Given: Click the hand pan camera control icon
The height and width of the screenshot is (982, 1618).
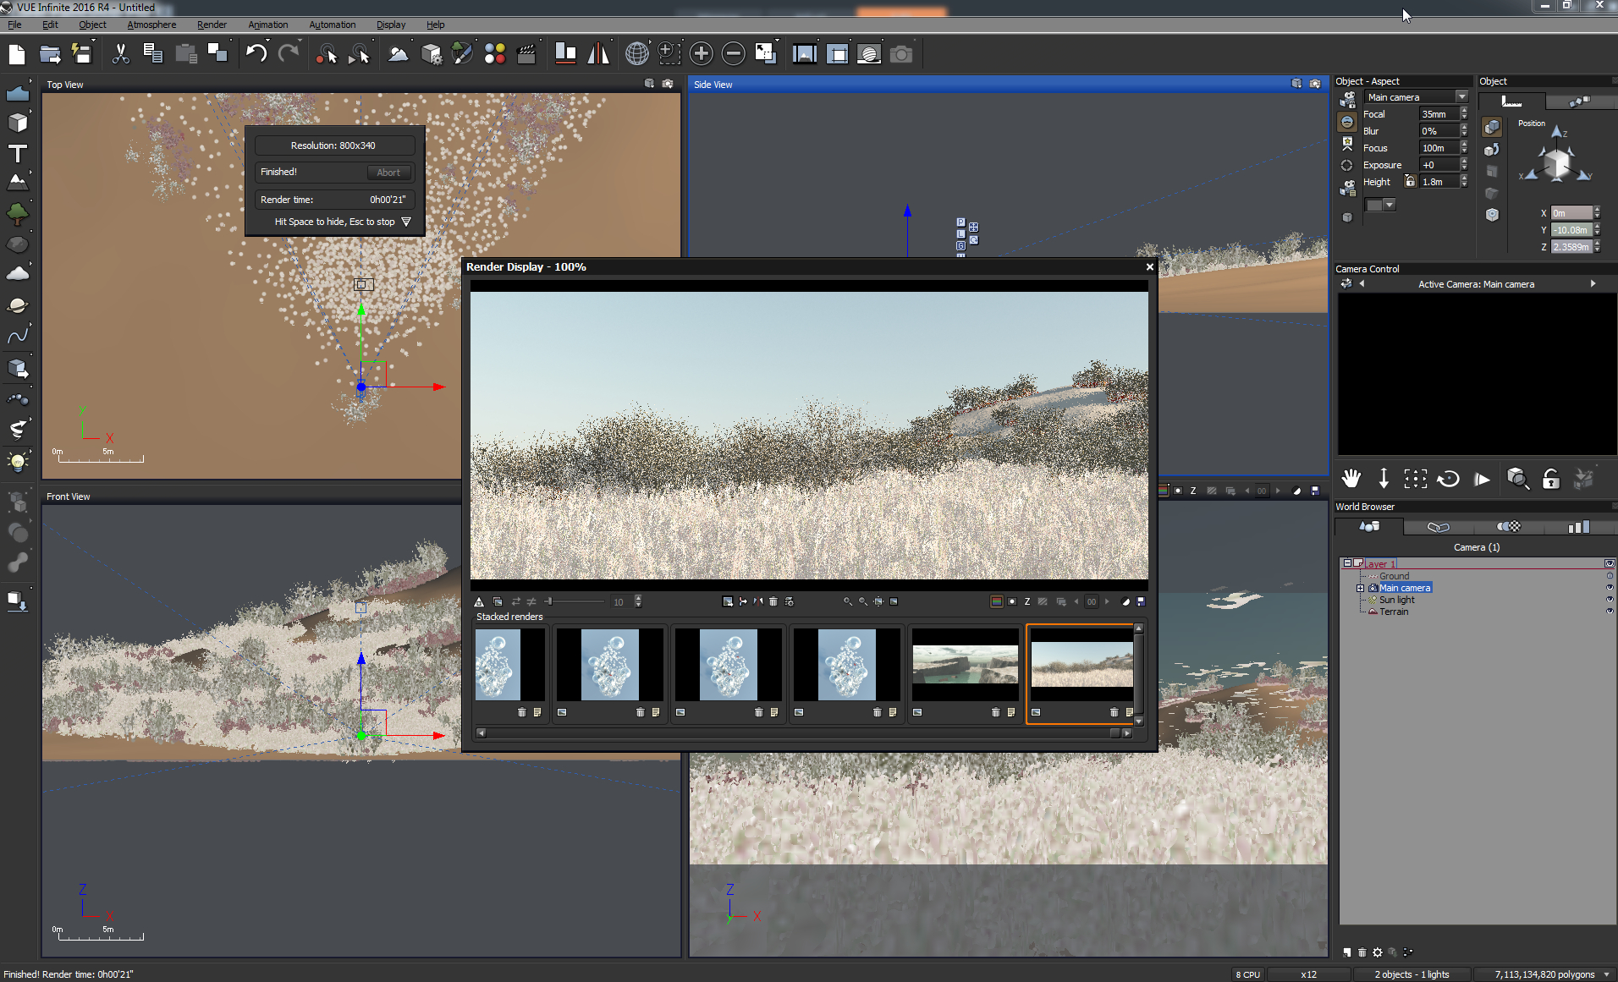Looking at the screenshot, I should click(x=1351, y=479).
